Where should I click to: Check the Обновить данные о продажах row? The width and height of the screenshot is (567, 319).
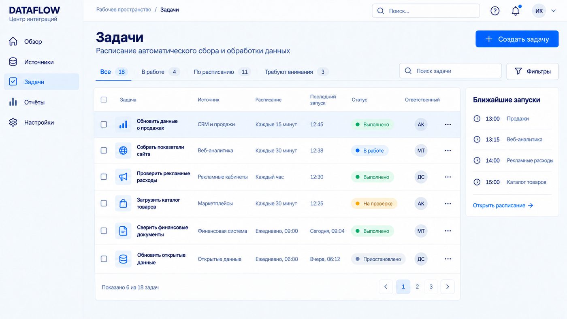coord(104,124)
